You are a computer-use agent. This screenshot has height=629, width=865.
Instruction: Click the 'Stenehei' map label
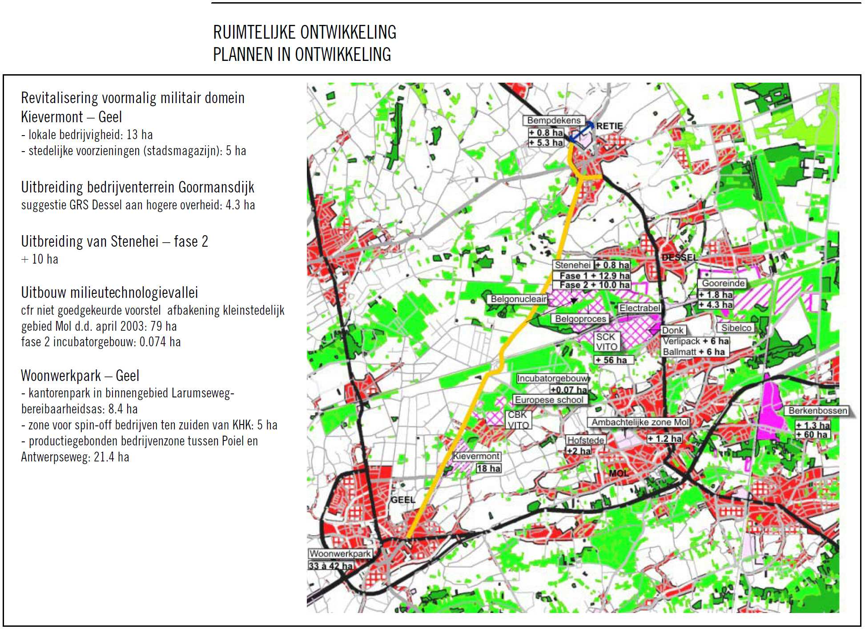[x=572, y=265]
